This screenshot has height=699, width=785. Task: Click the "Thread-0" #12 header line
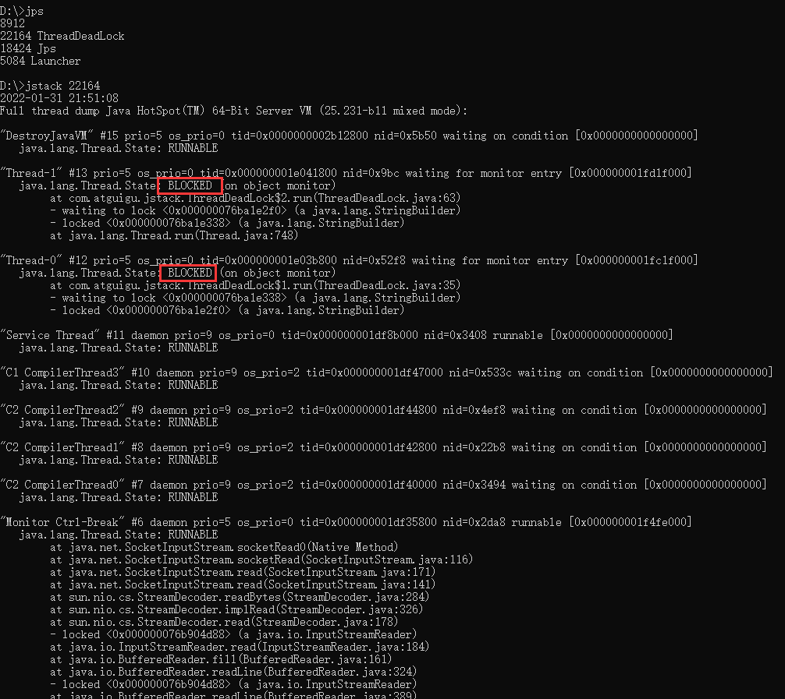click(x=349, y=260)
